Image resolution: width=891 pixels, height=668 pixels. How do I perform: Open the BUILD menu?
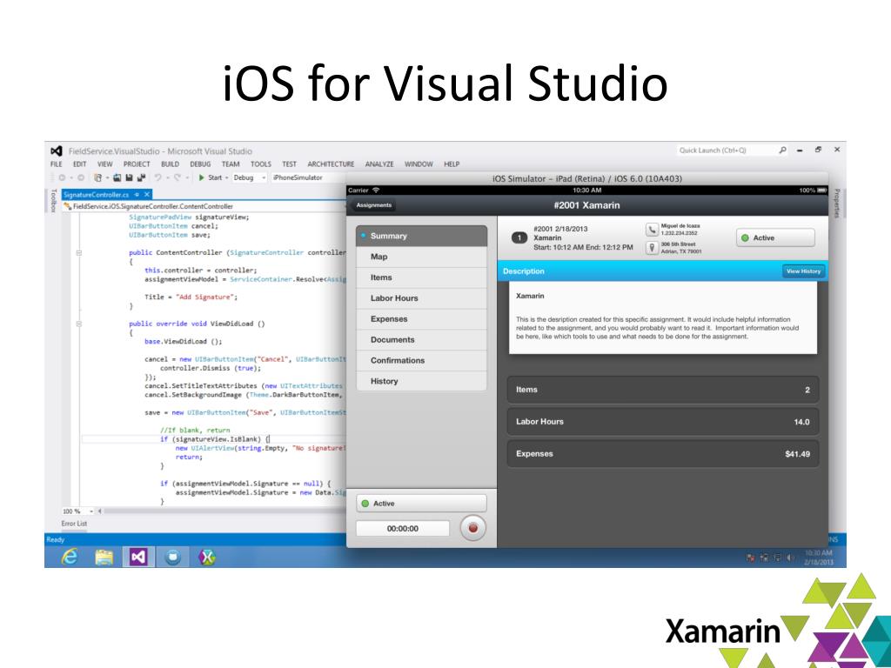click(x=170, y=164)
